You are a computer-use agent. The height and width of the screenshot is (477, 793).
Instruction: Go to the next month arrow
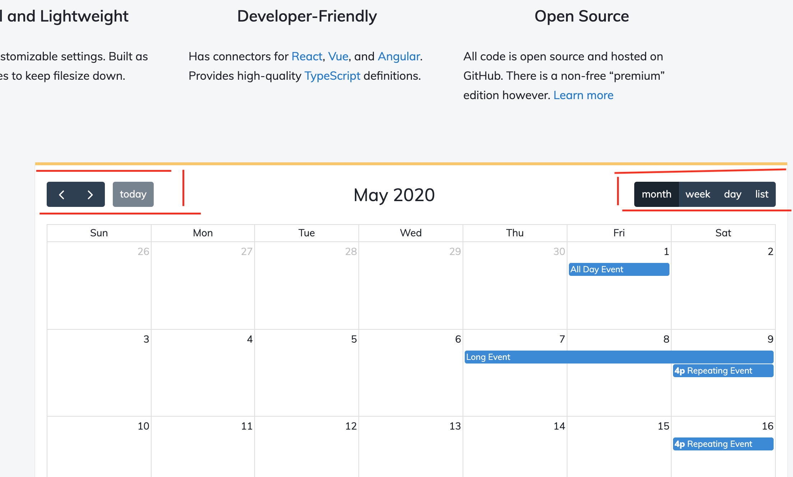[x=90, y=194]
